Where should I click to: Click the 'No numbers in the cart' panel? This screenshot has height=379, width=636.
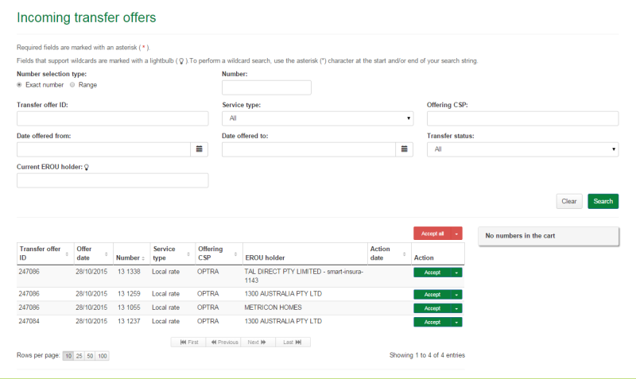[x=549, y=236]
